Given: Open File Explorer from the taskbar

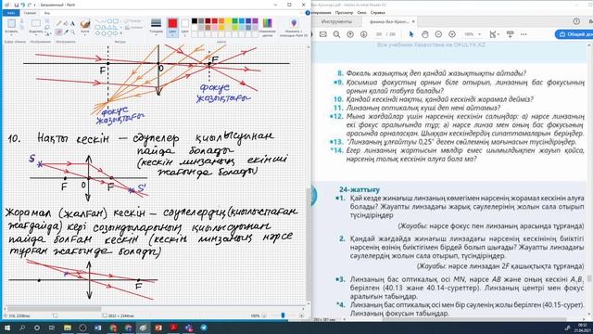Looking at the screenshot, I should [x=68, y=328].
